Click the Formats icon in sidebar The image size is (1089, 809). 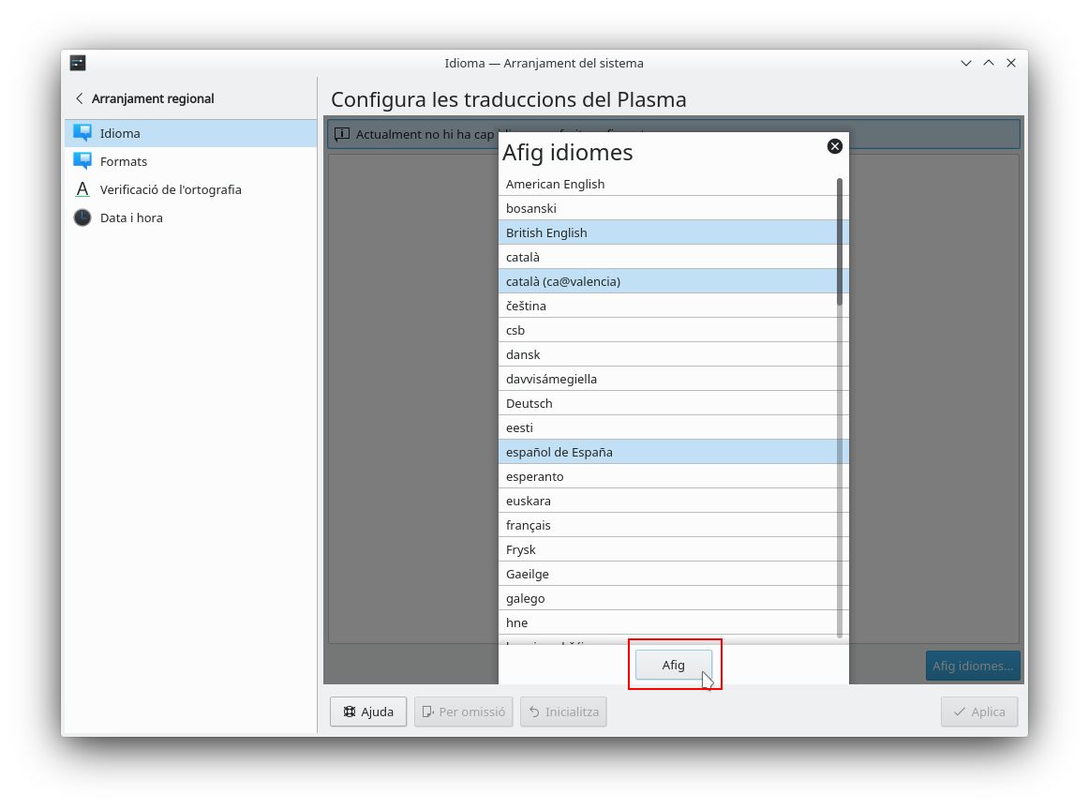pos(82,161)
